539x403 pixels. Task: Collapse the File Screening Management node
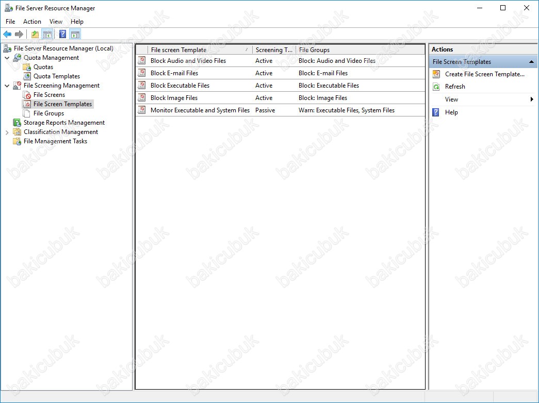tap(7, 86)
